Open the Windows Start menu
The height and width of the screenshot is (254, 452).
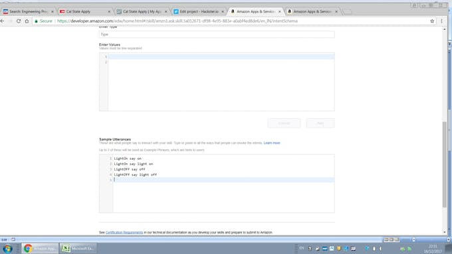click(8, 248)
